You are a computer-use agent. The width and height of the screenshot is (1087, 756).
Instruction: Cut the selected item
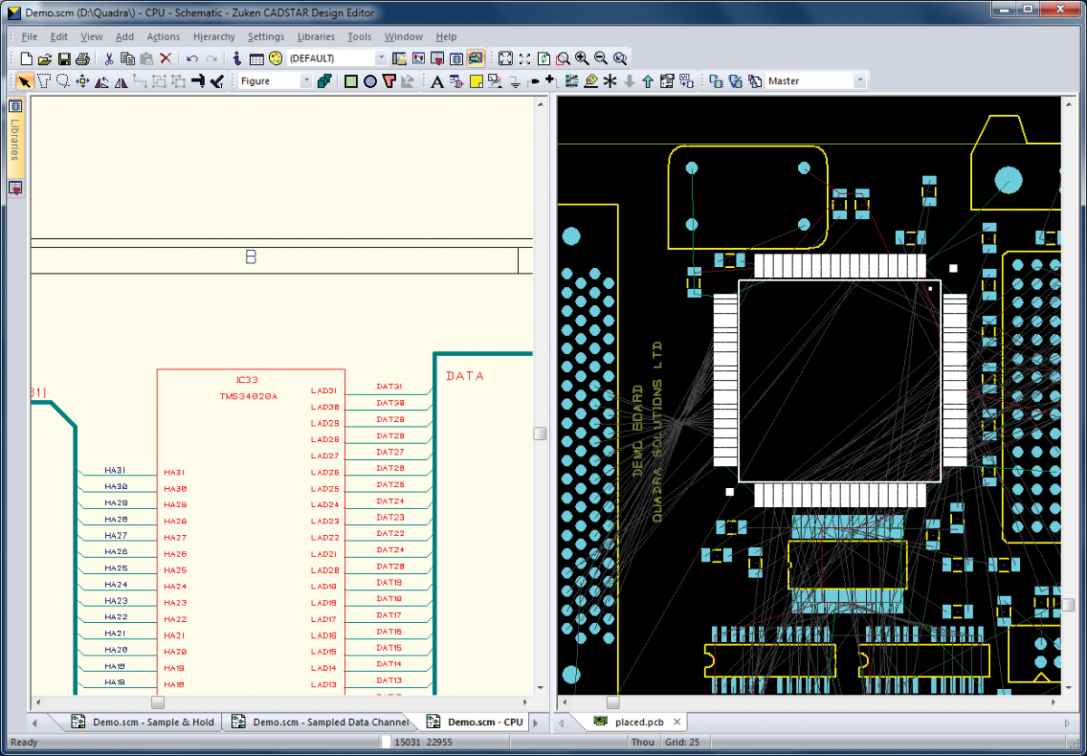[x=111, y=58]
